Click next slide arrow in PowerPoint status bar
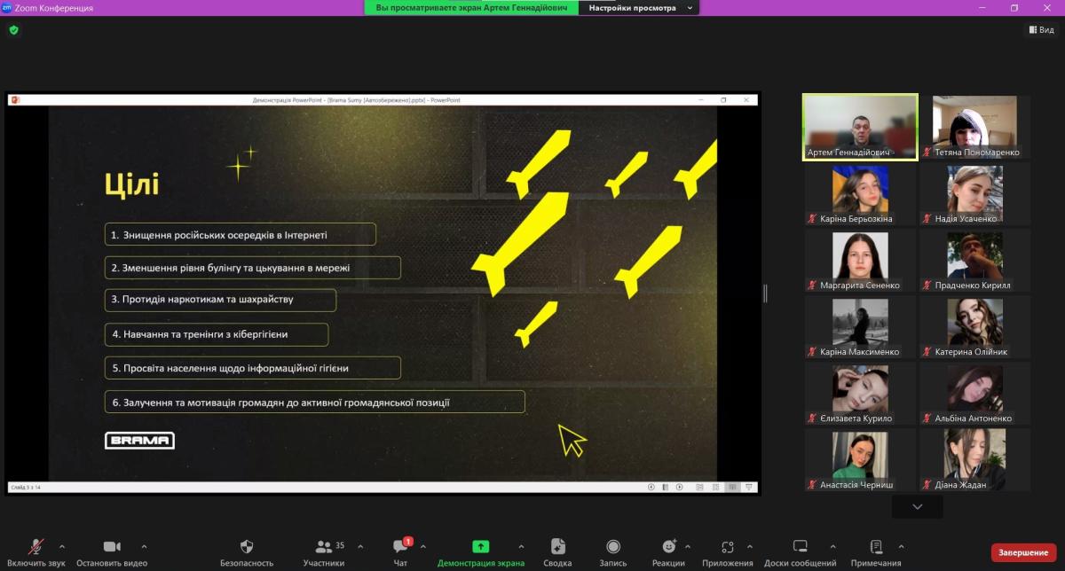The height and width of the screenshot is (571, 1065). point(680,487)
